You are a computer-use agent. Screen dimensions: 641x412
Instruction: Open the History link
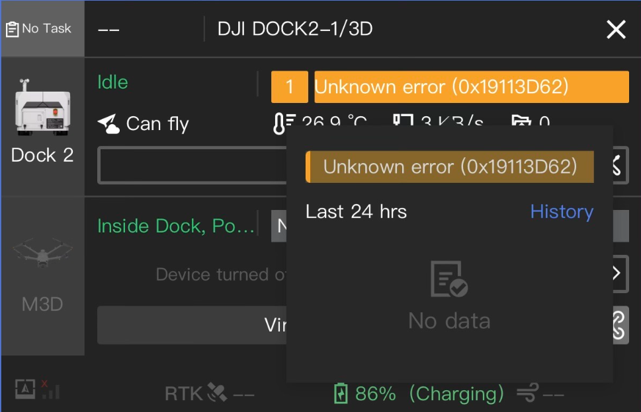tap(562, 212)
